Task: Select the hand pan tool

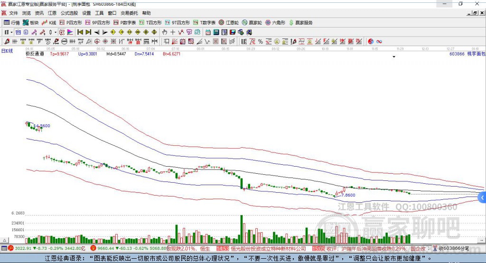Action: 165,32
